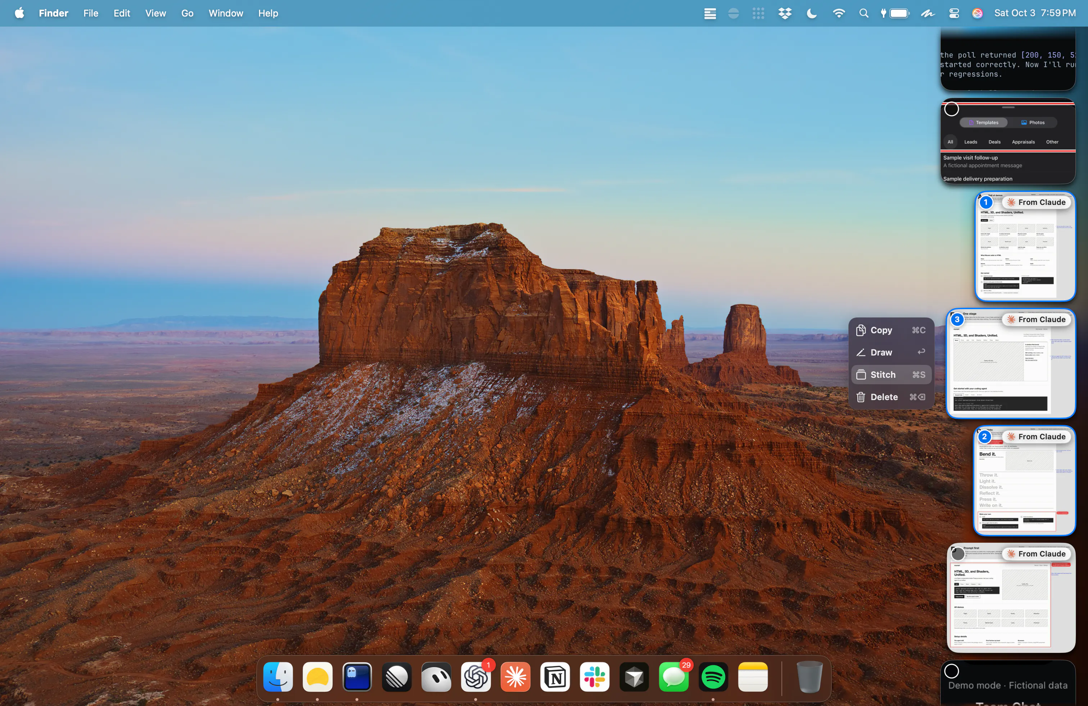This screenshot has height=706, width=1088.
Task: Deselect the screenshot numbered 2
Action: click(984, 436)
